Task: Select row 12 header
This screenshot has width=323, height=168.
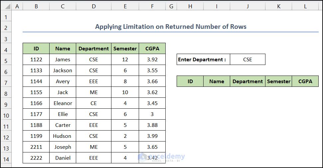Action: pos(6,137)
